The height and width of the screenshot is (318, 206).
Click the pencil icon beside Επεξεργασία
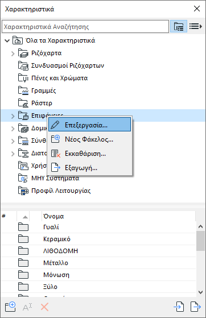point(55,125)
